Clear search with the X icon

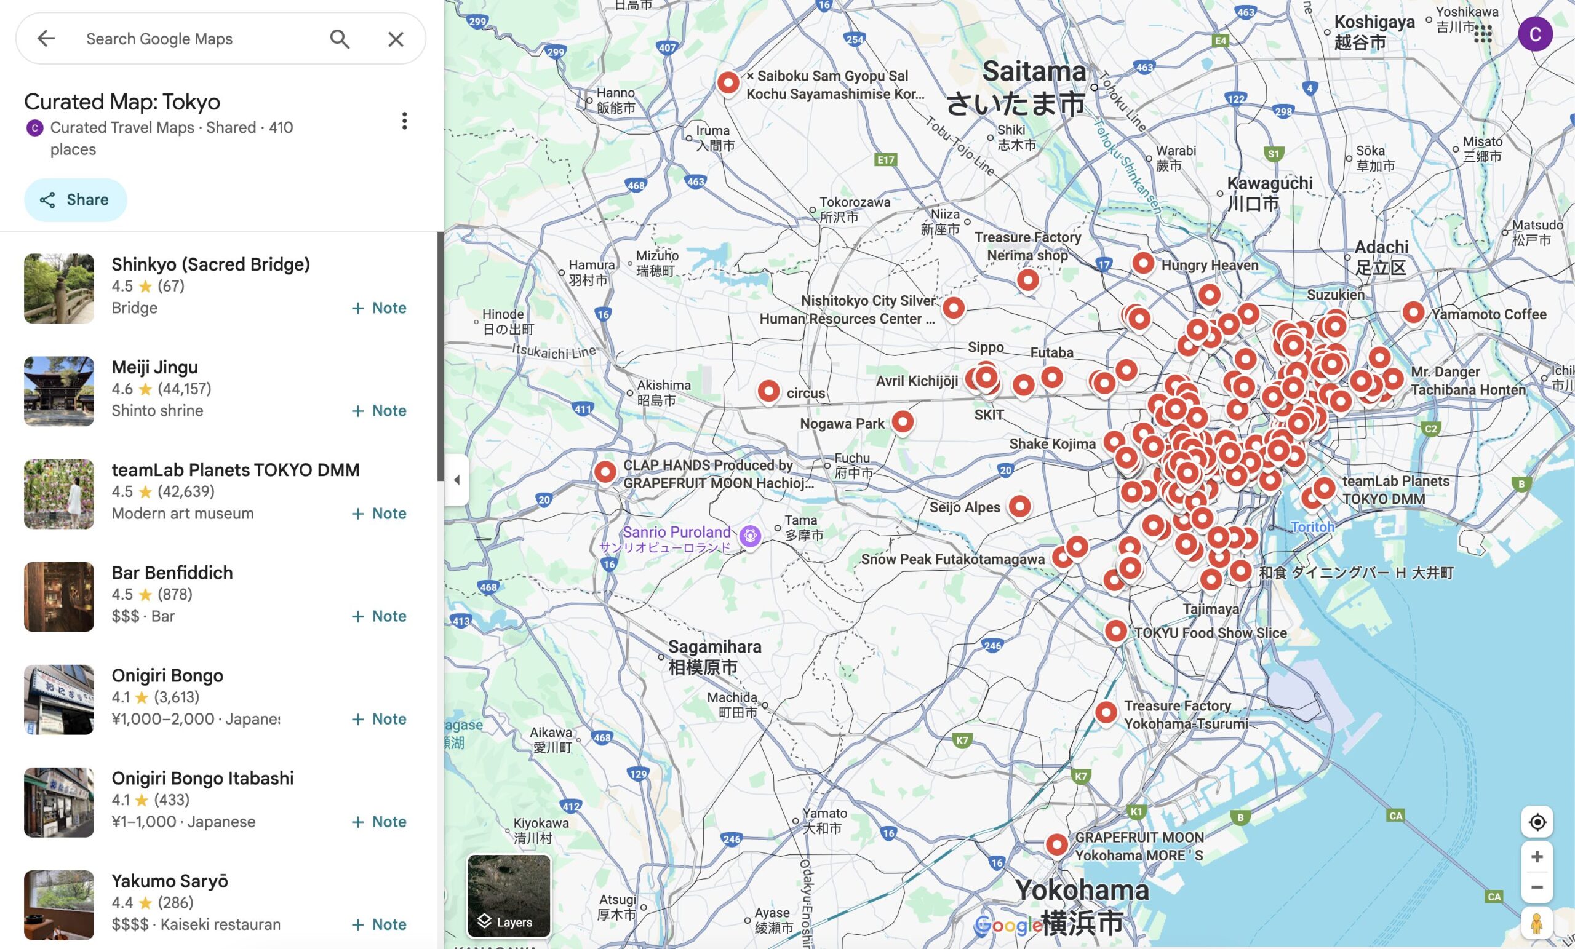click(x=396, y=39)
